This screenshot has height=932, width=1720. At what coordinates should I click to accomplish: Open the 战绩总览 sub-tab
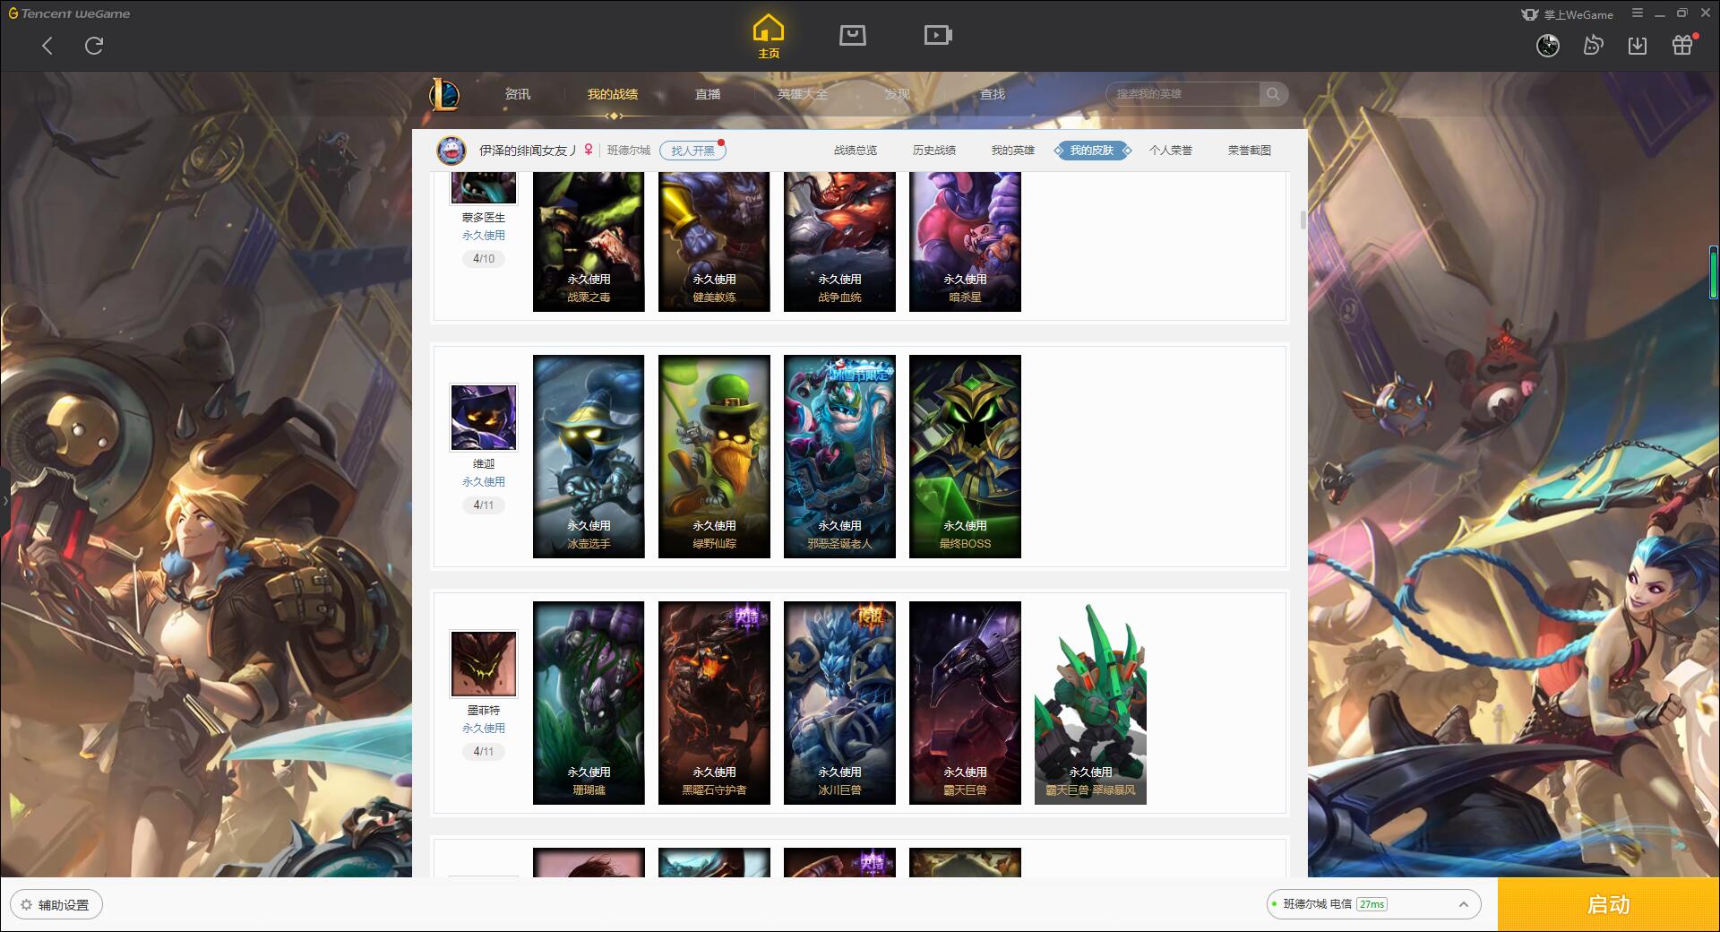856,151
